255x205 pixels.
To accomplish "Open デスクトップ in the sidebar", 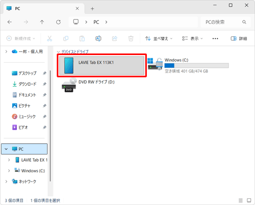I will click(x=24, y=73).
